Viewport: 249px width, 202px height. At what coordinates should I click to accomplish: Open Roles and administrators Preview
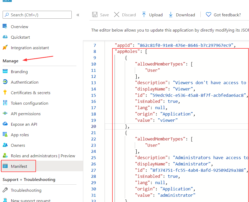coord(43,156)
